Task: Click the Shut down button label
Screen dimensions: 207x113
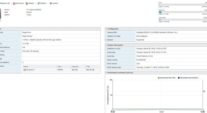Action: 20,3
